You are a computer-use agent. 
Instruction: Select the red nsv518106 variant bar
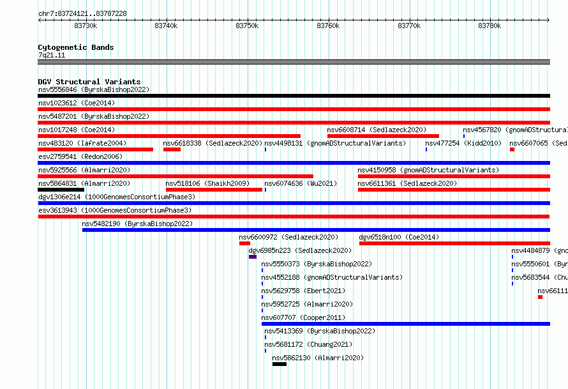[214, 190]
